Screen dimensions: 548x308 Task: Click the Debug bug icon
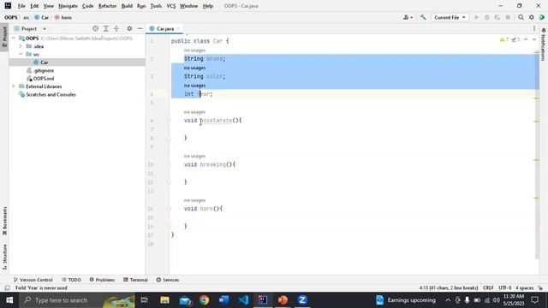(x=487, y=17)
